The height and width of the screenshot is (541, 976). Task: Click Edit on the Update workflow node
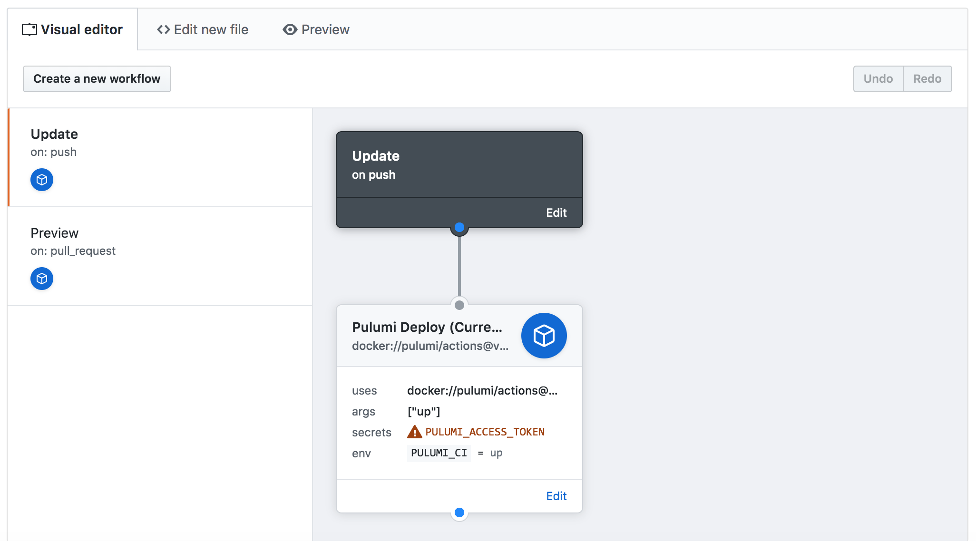[x=556, y=213]
